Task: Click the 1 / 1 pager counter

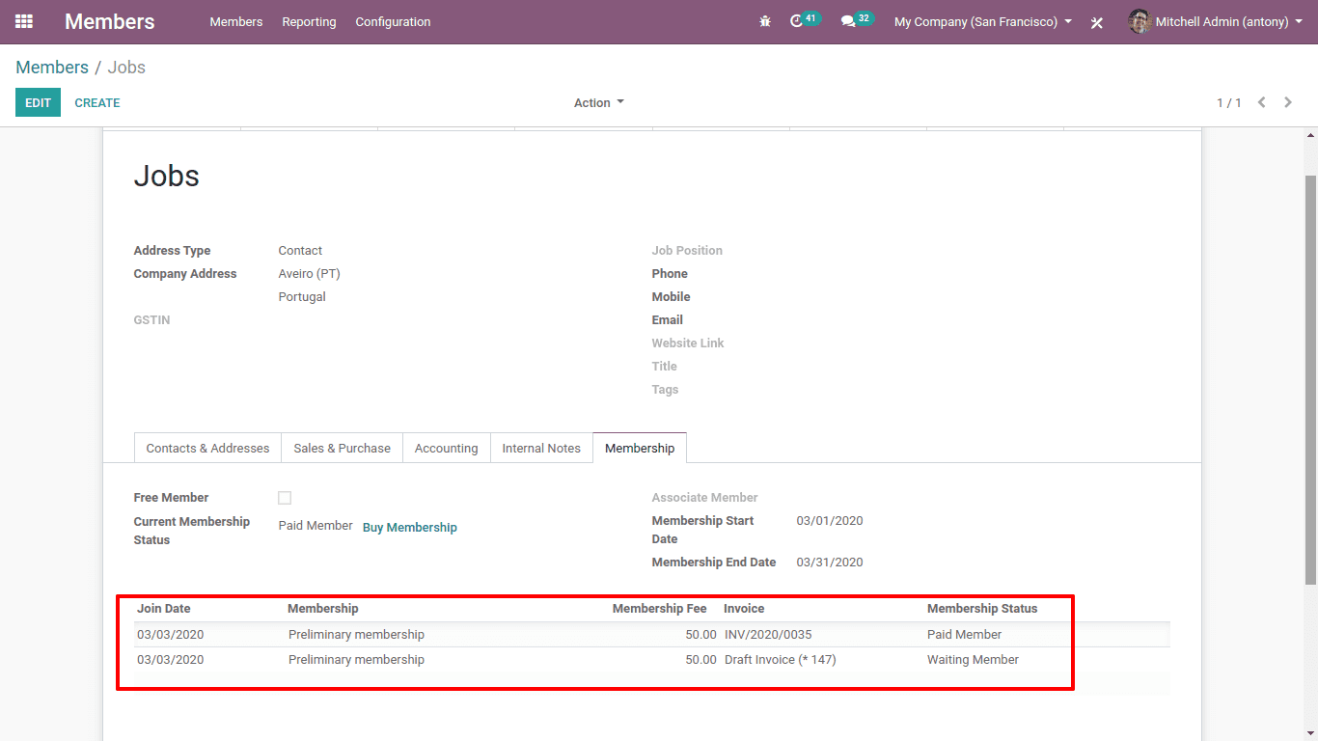Action: tap(1229, 102)
